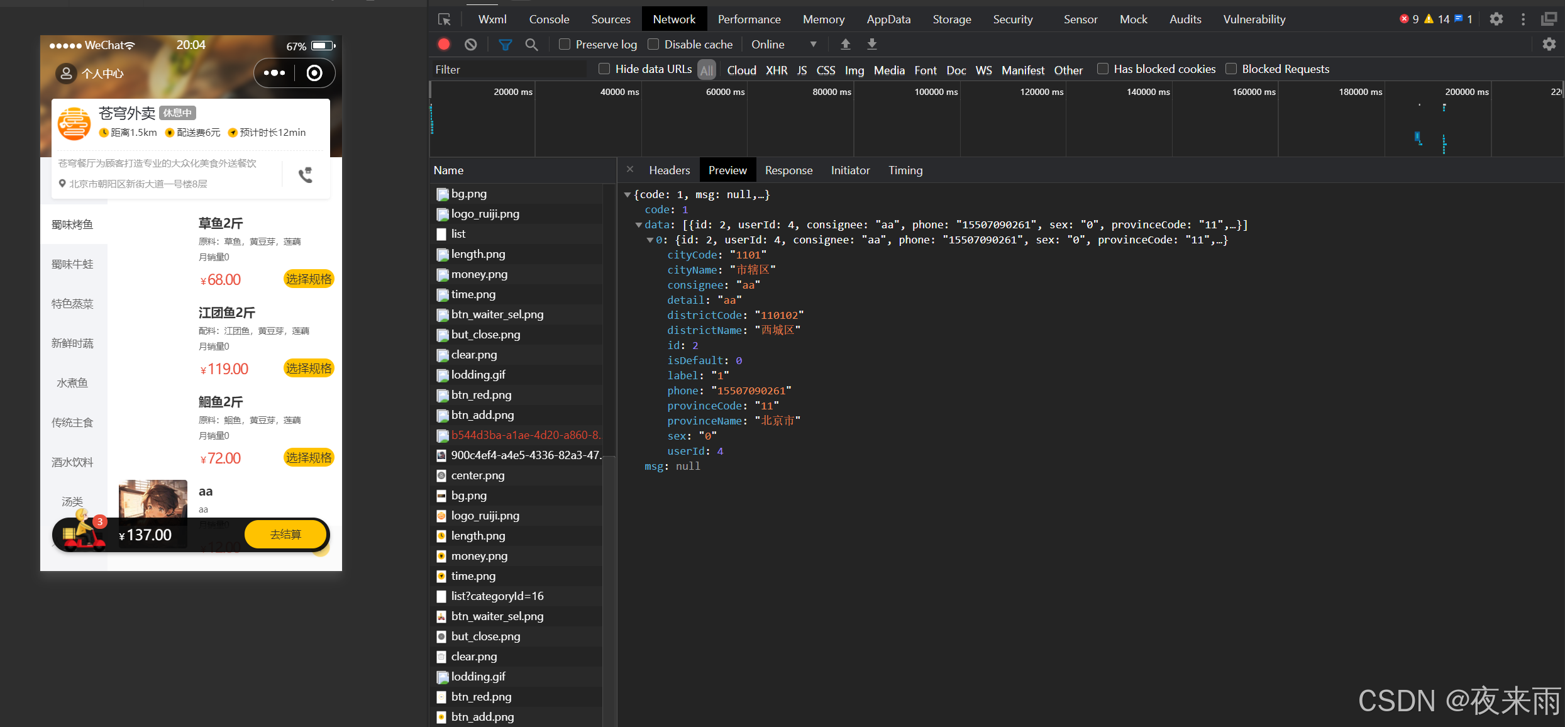Viewport: 1565px width, 727px height.
Task: Click import HAR upload arrow icon
Action: pyautogui.click(x=846, y=44)
